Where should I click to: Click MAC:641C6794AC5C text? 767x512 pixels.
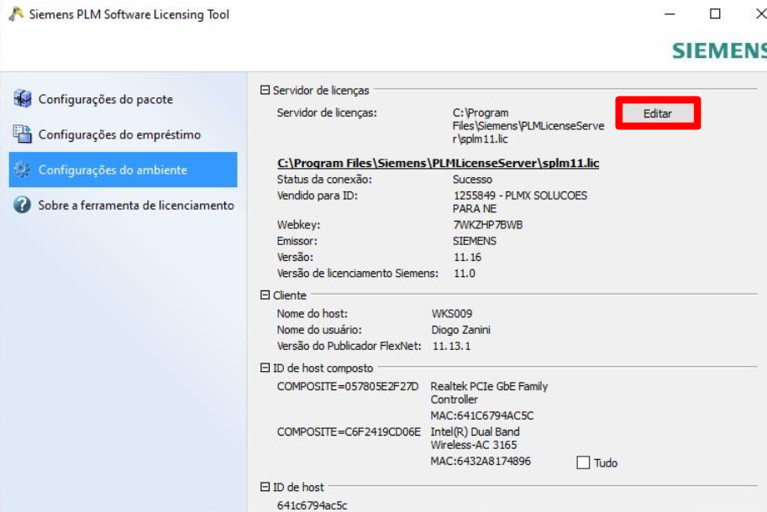tap(482, 415)
